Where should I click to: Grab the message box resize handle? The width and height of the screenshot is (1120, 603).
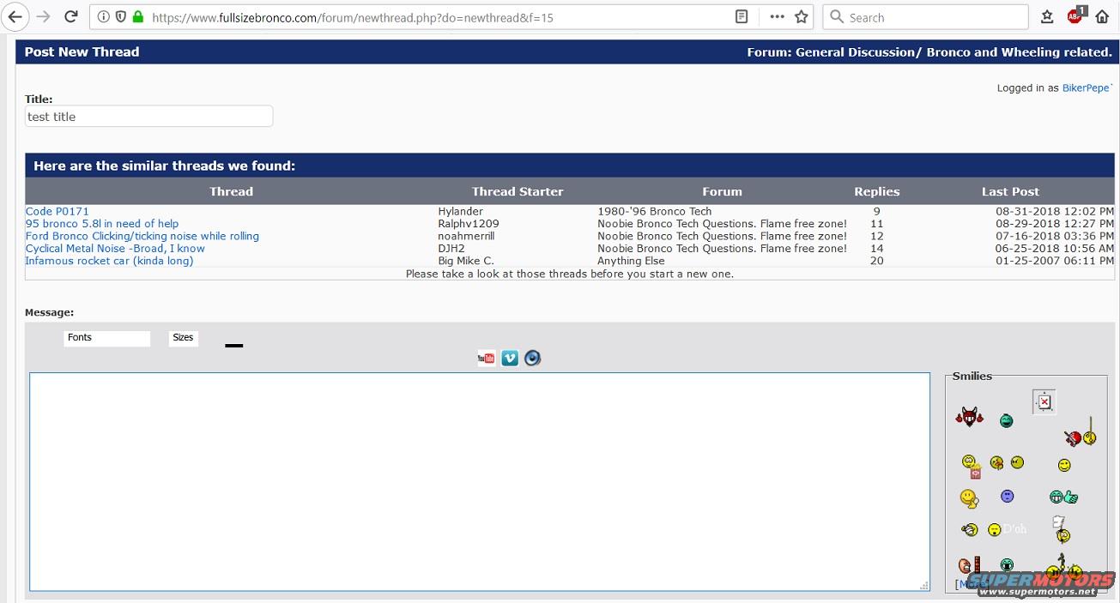pos(924,586)
